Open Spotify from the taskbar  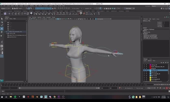click(x=15, y=97)
